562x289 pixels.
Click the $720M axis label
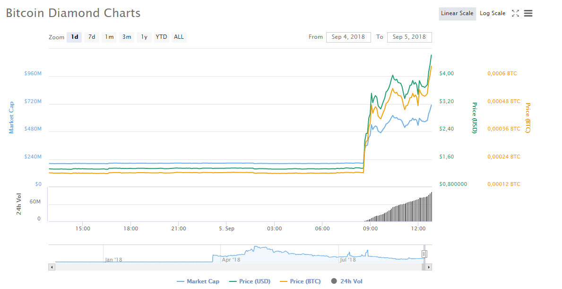(33, 102)
